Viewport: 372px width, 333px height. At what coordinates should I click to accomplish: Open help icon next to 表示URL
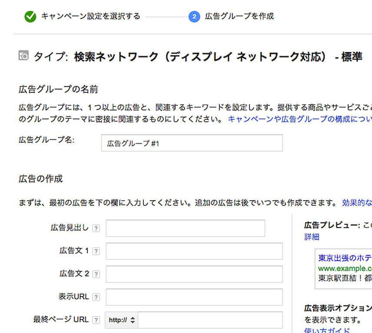point(96,297)
